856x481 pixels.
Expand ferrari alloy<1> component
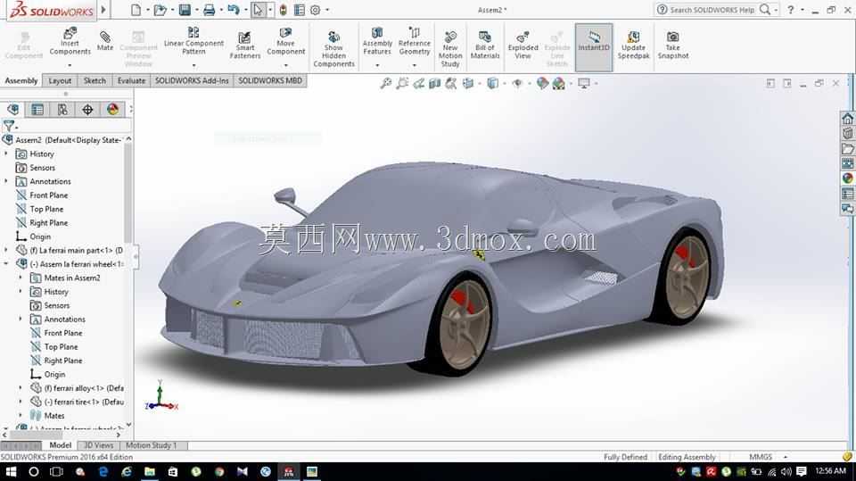21,388
